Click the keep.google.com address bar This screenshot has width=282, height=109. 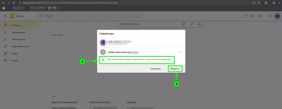70,3
